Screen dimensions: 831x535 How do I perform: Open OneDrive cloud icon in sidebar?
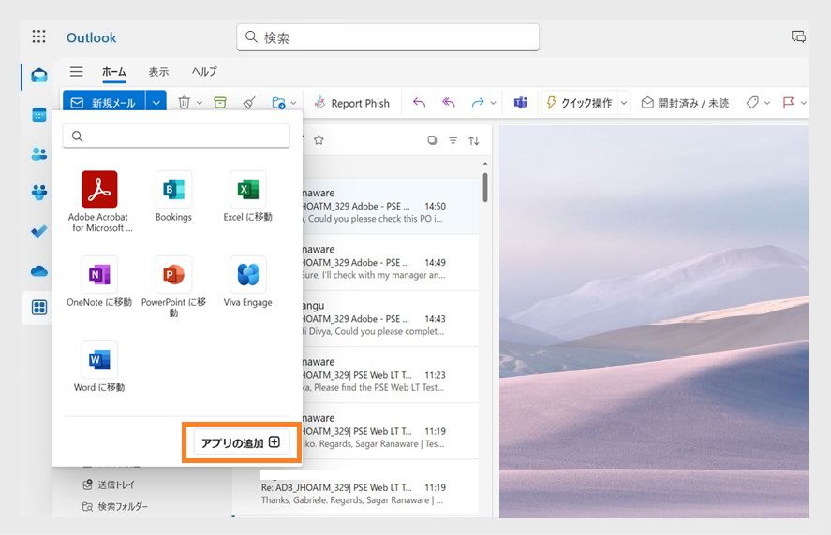(39, 271)
